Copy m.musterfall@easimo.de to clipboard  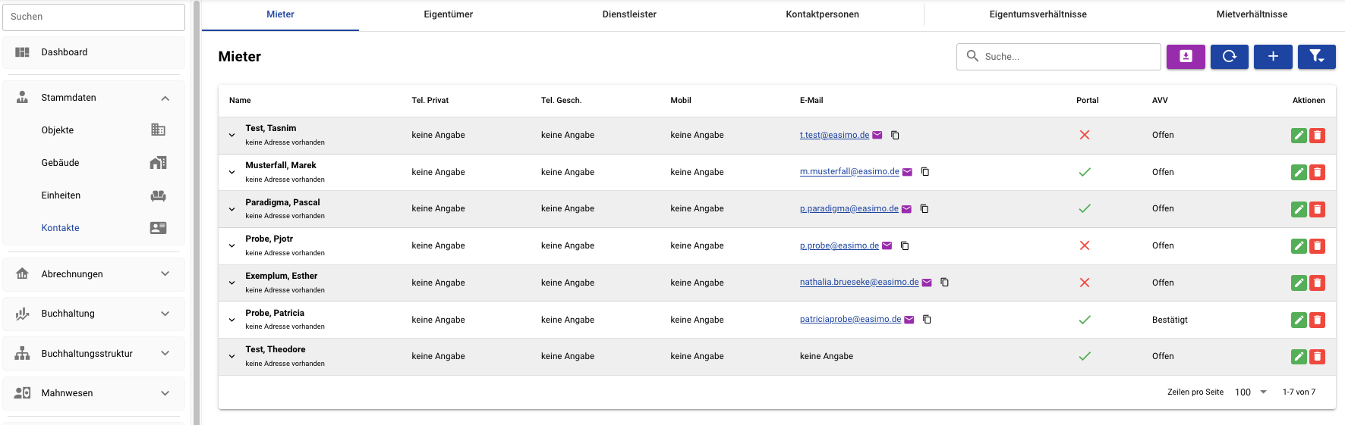pyautogui.click(x=925, y=172)
